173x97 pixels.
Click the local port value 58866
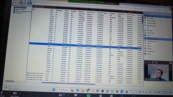tap(119, 16)
